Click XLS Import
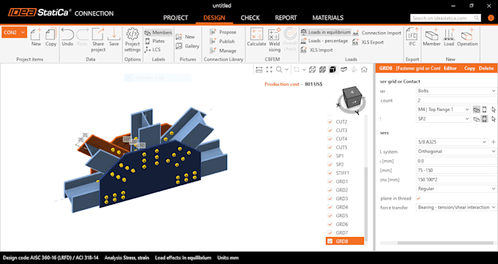The width and height of the screenshot is (498, 264). (x=316, y=50)
